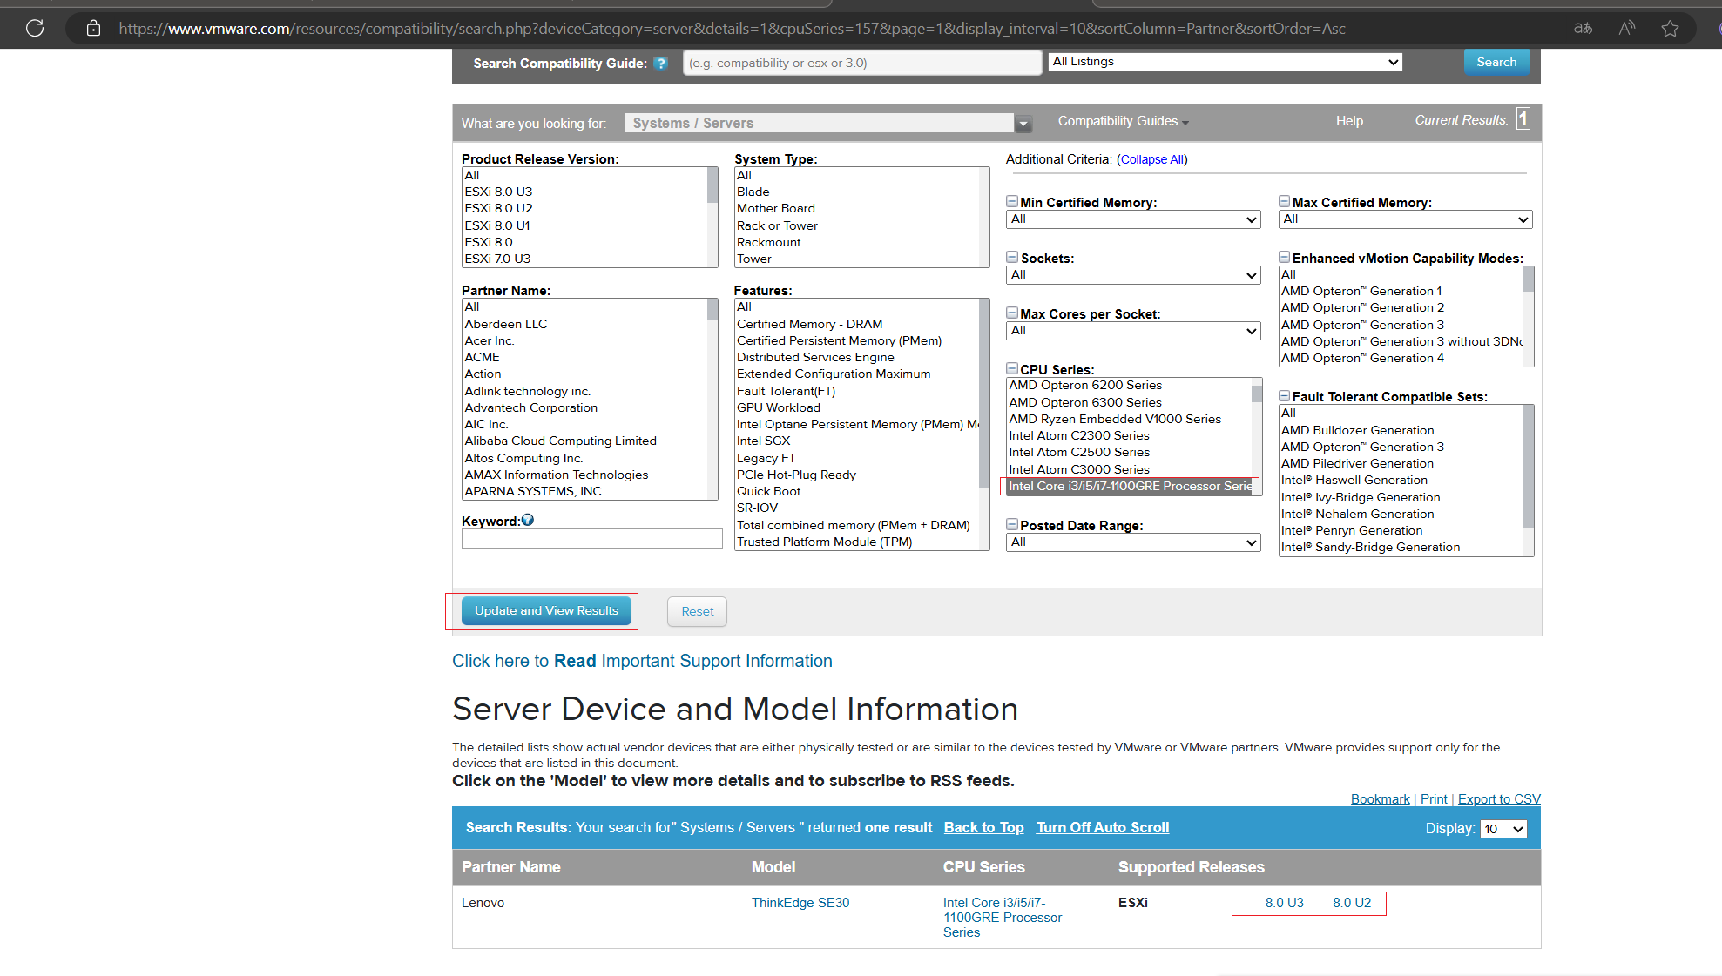The height and width of the screenshot is (976, 1722).
Task: Click the translate page icon
Action: click(1583, 29)
